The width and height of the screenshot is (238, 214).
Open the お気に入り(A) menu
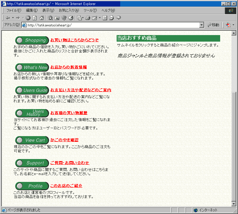pyautogui.click(x=69, y=10)
